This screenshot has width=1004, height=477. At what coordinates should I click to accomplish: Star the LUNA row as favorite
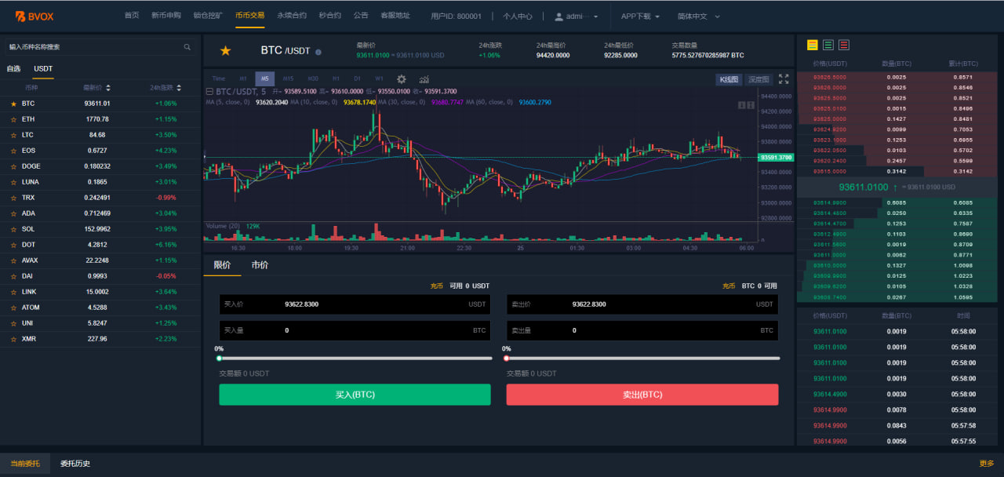[x=13, y=182]
